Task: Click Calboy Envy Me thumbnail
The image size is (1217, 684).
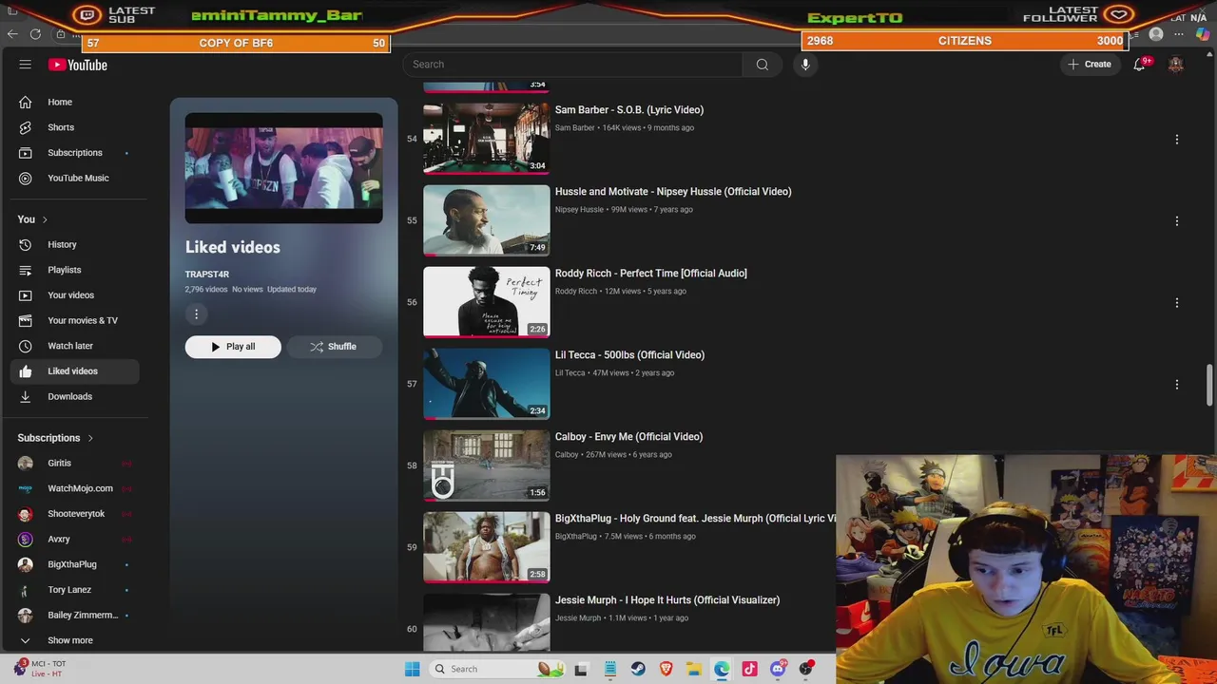Action: 487,465
